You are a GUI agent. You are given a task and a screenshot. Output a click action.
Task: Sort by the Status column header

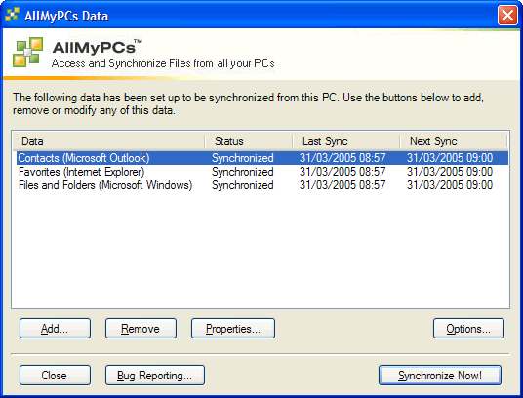click(249, 141)
